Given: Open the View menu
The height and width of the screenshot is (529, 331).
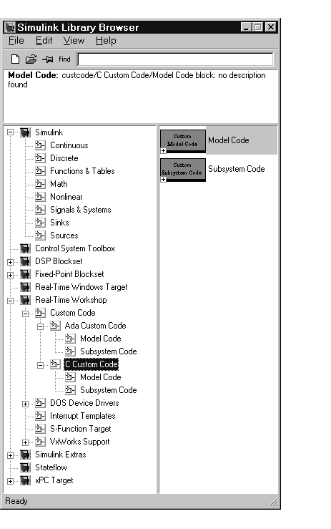Looking at the screenshot, I should [74, 41].
